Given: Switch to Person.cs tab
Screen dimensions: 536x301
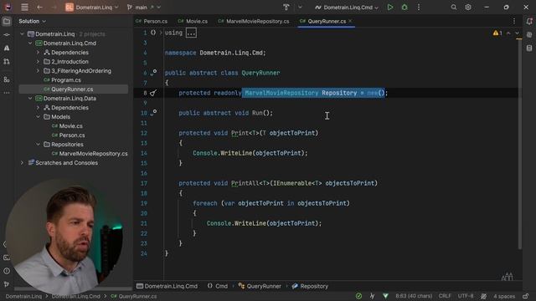Looking at the screenshot, I should click(152, 21).
